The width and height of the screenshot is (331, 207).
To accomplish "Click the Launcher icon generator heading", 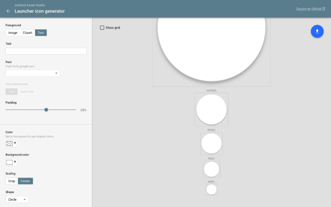I will [x=40, y=11].
